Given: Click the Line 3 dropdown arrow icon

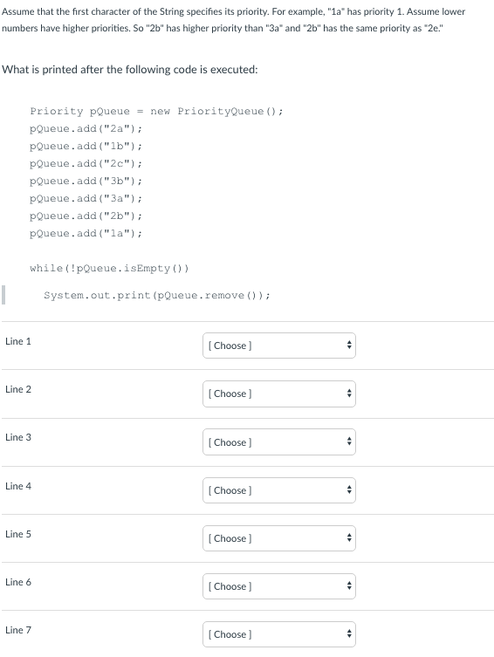Looking at the screenshot, I should pos(348,442).
